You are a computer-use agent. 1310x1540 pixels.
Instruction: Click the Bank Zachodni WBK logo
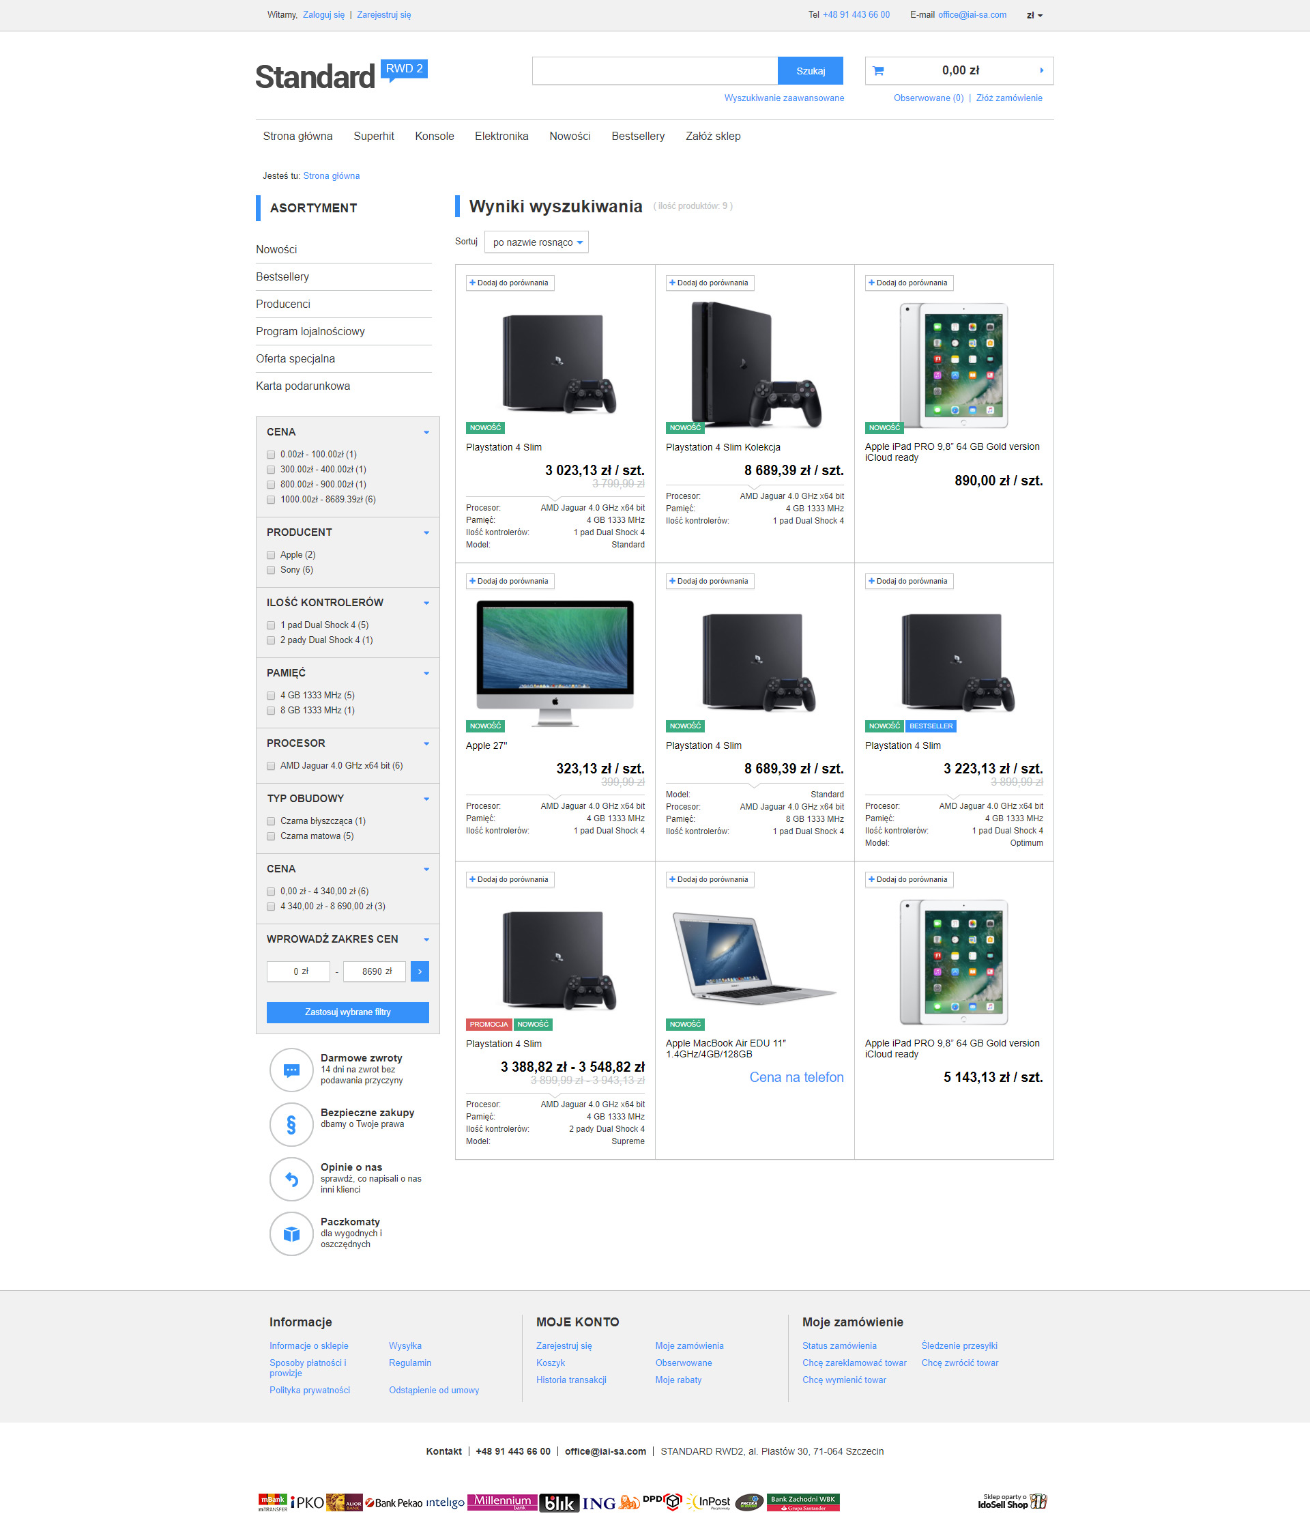click(x=803, y=1502)
